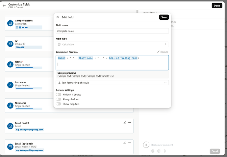227x157 pixels.
Task: Select the Last name field card label
Action: 20,82
